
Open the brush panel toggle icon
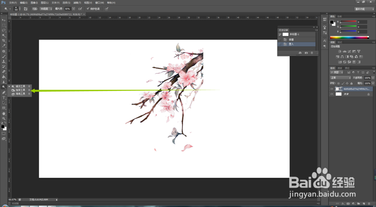point(26,9)
